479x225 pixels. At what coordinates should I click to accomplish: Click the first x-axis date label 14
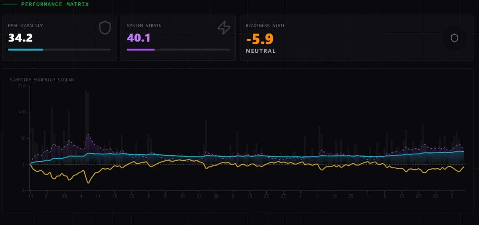tap(30, 196)
